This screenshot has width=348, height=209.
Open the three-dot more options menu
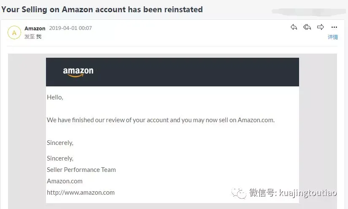[x=334, y=27]
